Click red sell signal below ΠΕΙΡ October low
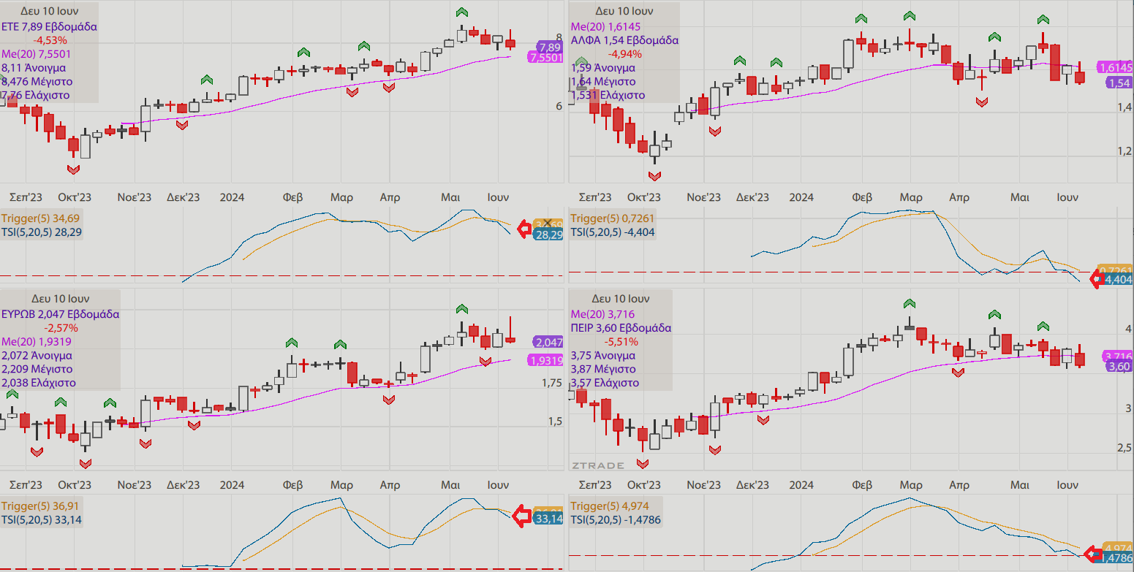The height and width of the screenshot is (572, 1134). coord(643,463)
